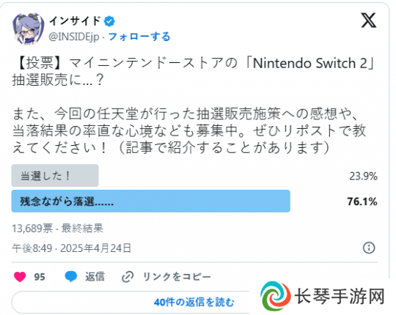Screen dimensions: 396x315
Task: Follow account via フォローする link
Action: coord(139,37)
